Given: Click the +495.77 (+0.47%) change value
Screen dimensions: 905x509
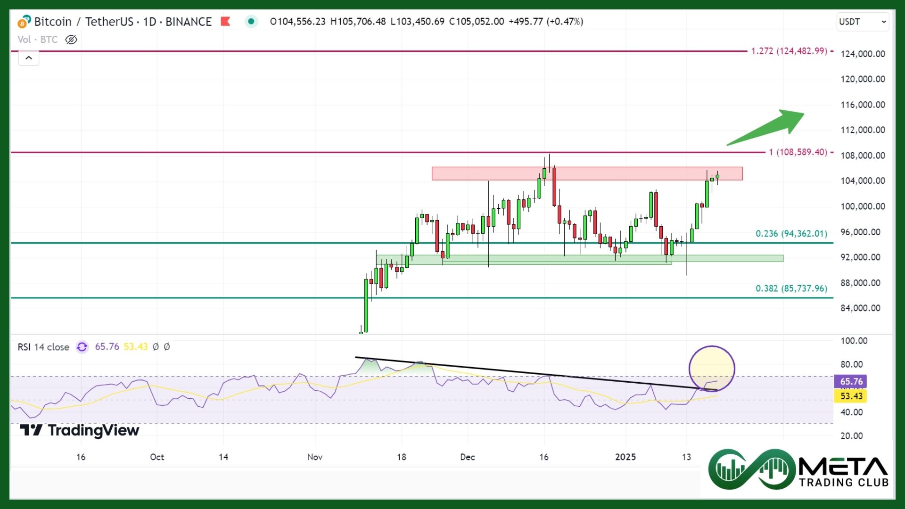Looking at the screenshot, I should [546, 22].
